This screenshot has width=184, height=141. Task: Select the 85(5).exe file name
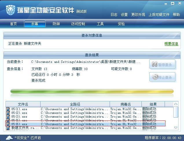pyautogui.click(x=19, y=120)
